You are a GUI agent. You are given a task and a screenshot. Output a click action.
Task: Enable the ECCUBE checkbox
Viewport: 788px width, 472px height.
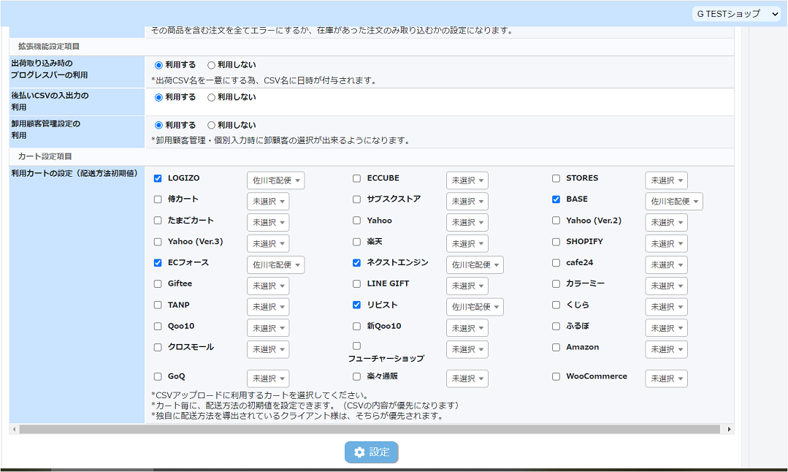point(357,178)
